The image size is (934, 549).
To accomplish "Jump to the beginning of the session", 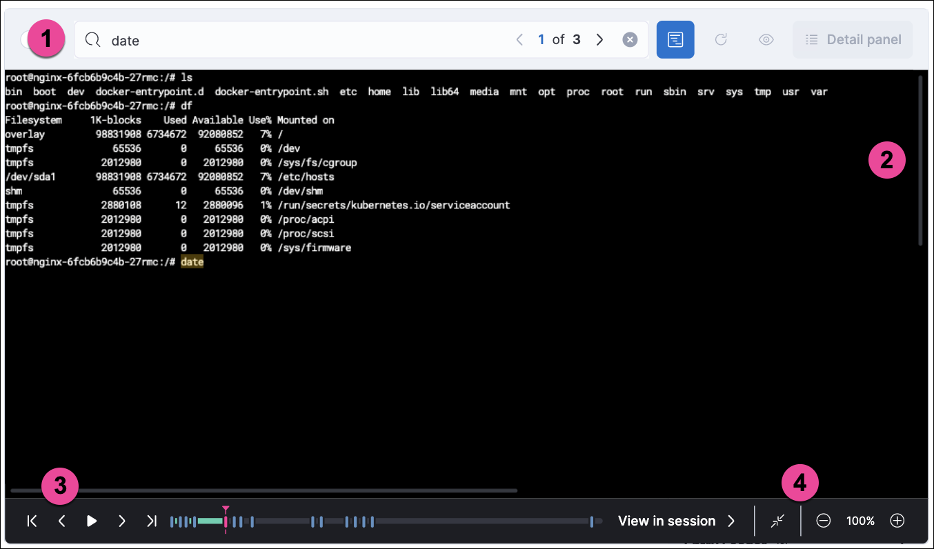I will click(x=32, y=521).
